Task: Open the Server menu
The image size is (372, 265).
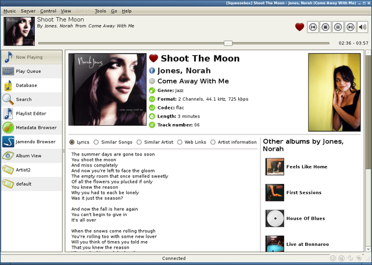Action: [x=28, y=11]
